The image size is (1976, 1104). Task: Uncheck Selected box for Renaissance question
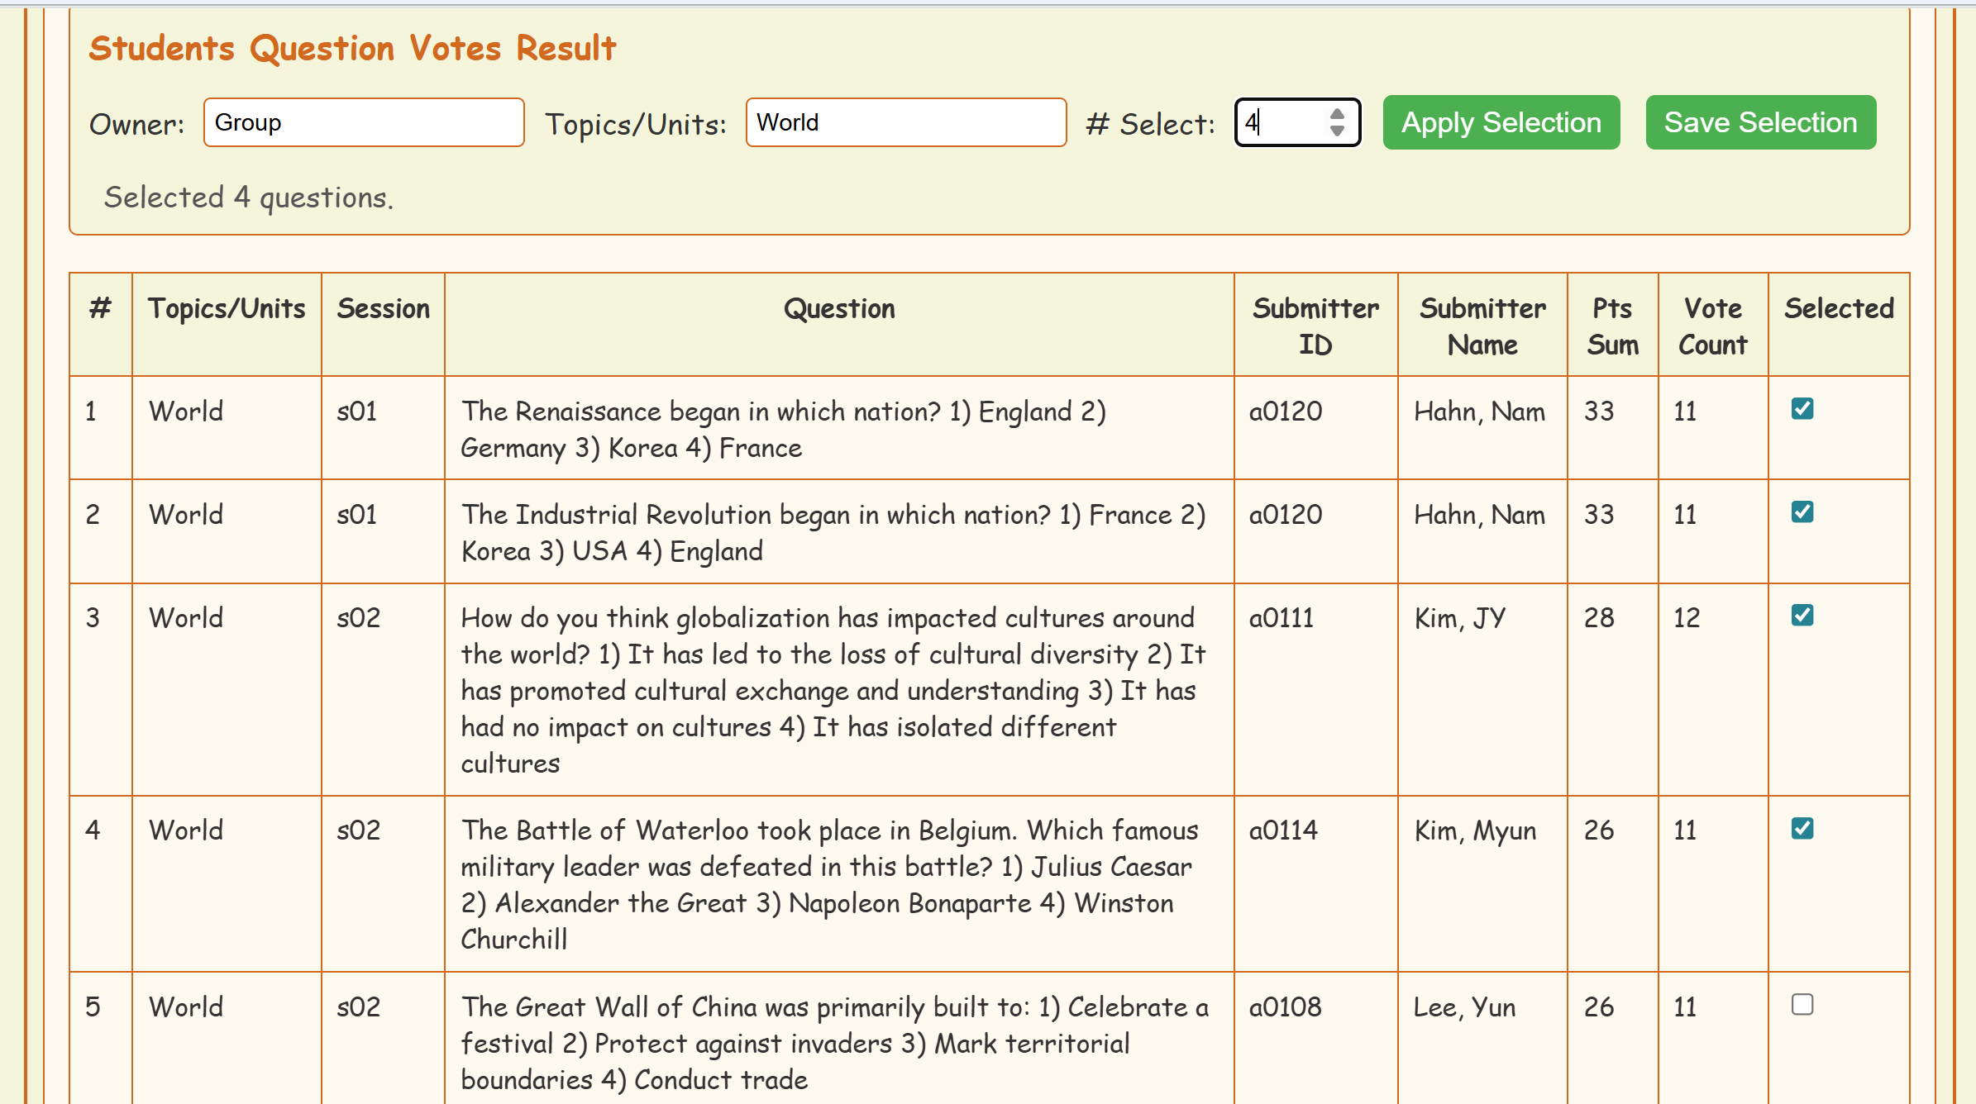pos(1802,409)
